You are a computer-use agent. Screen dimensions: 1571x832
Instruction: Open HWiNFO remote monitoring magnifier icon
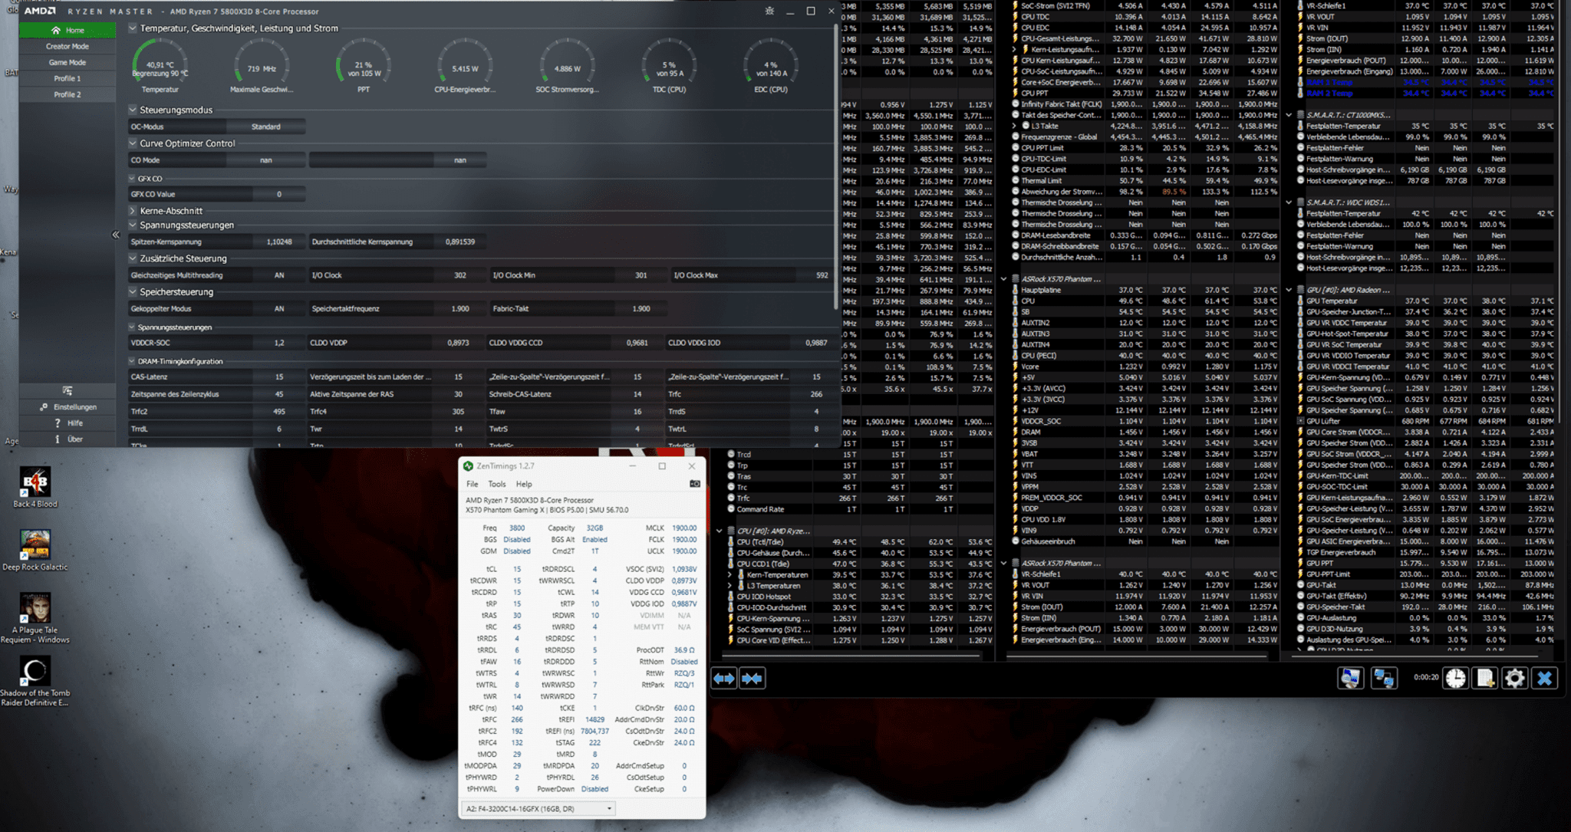(x=1351, y=678)
